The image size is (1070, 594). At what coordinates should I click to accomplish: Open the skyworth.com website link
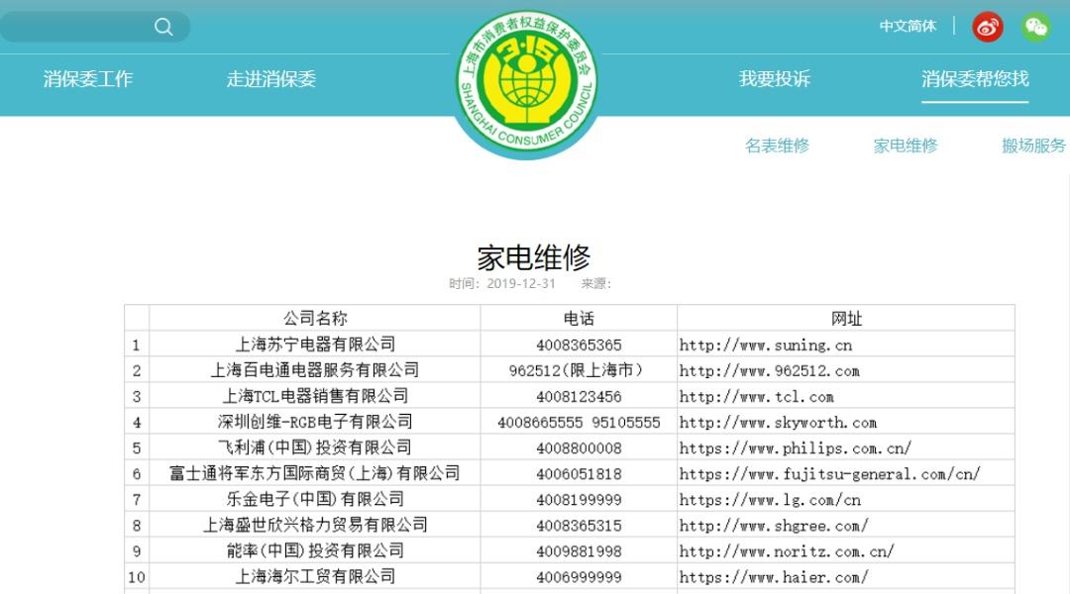(778, 423)
